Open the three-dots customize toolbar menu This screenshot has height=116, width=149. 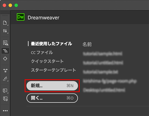click(x=5, y=111)
